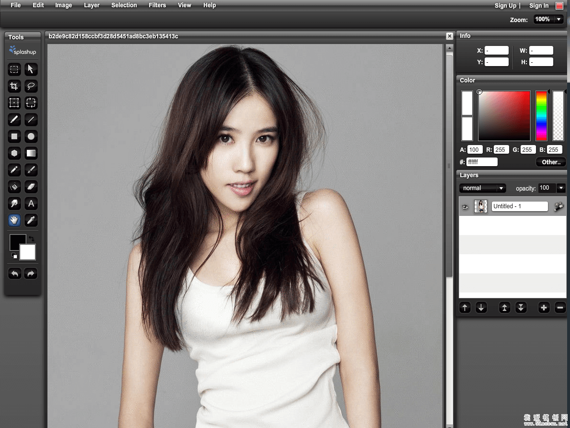Open the Selection menu
This screenshot has height=428, width=570.
[x=124, y=5]
